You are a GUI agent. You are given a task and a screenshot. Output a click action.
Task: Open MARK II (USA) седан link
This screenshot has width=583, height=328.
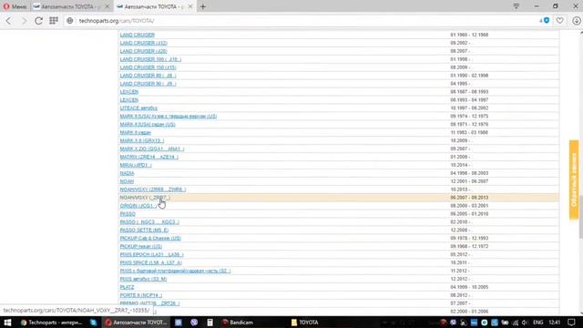(148, 125)
